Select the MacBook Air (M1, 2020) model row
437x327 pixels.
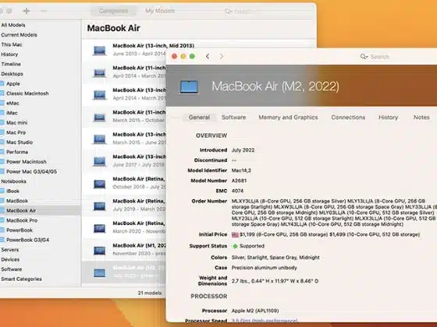(124, 249)
